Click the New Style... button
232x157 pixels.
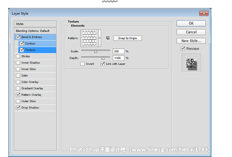[x=191, y=41]
